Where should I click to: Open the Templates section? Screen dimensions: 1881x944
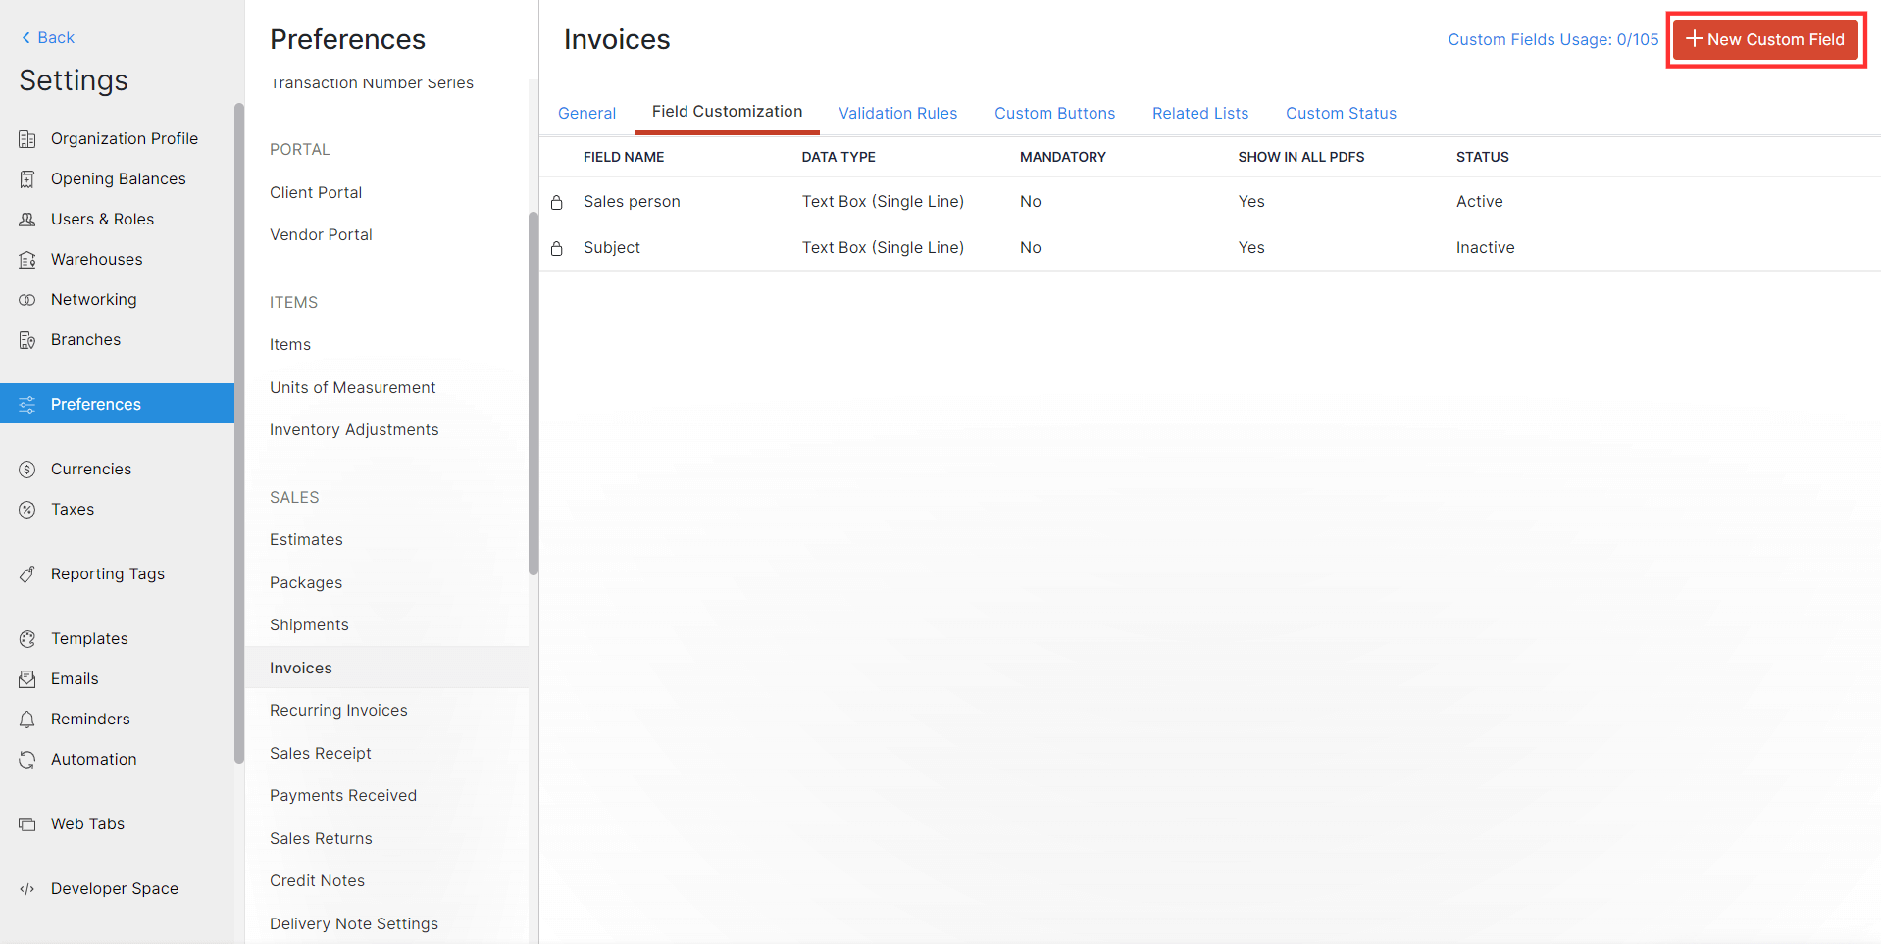(89, 638)
